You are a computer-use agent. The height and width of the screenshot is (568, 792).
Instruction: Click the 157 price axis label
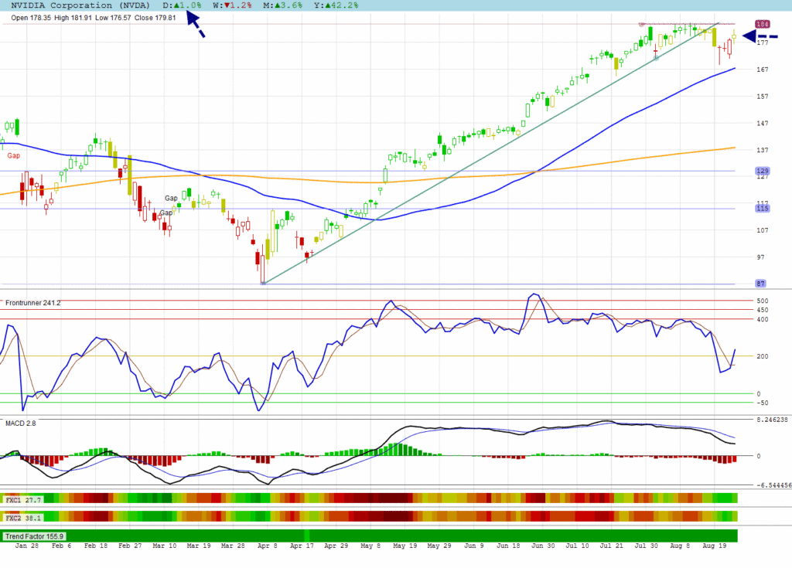click(x=762, y=96)
